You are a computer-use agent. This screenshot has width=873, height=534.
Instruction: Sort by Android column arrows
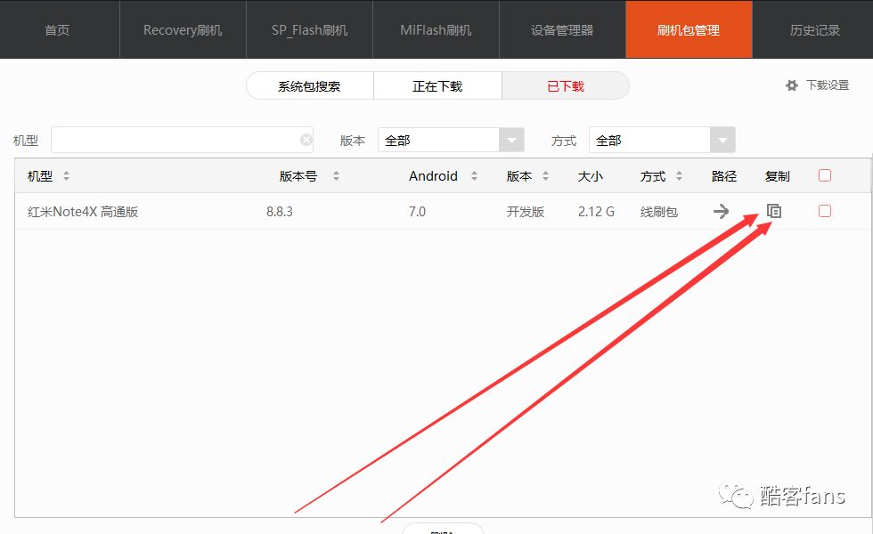pos(474,176)
